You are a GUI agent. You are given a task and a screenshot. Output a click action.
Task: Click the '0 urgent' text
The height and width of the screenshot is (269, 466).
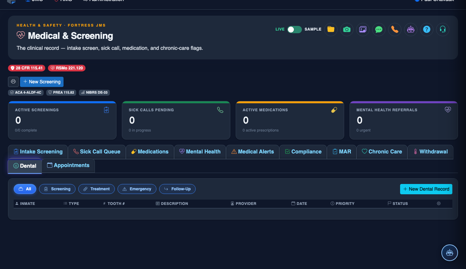tap(363, 130)
